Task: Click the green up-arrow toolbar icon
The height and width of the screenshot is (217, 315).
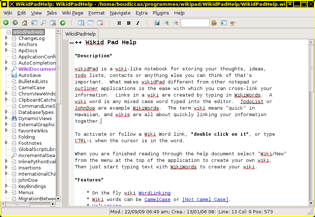Action: click(x=63, y=23)
